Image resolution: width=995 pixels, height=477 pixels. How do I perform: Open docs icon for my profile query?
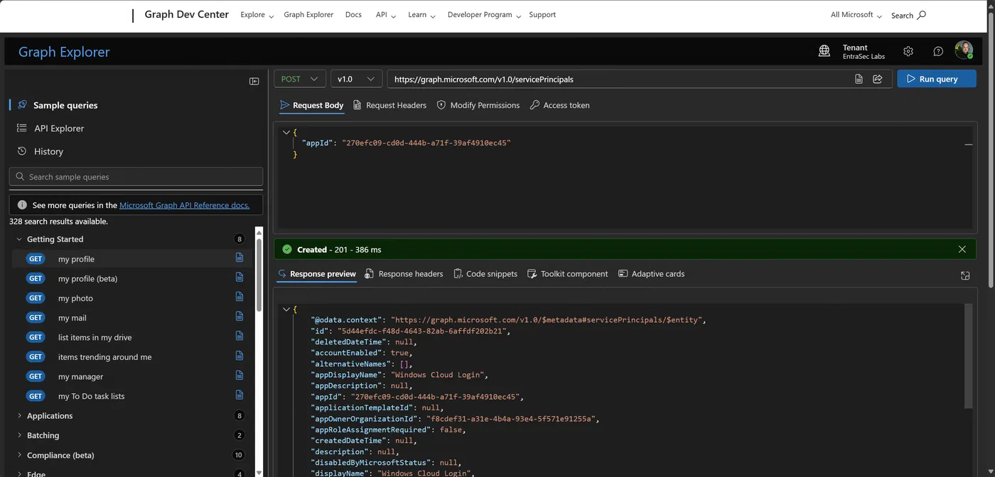point(240,258)
